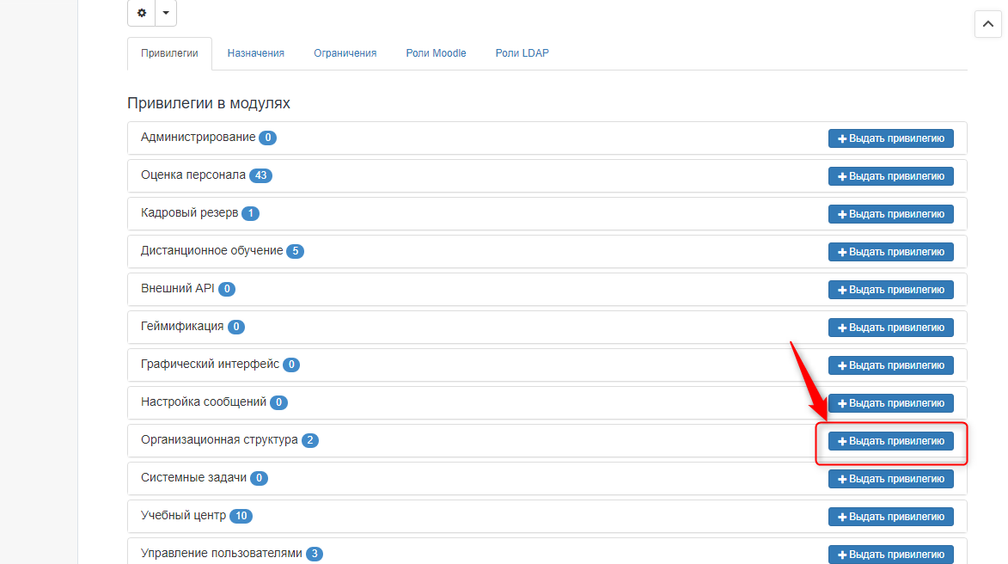This screenshot has width=1008, height=564.
Task: Grant privilege in Дистанционное обучение row
Action: 890,252
